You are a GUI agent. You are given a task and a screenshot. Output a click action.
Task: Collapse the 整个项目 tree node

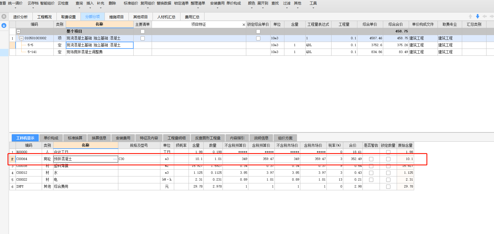click(x=18, y=31)
